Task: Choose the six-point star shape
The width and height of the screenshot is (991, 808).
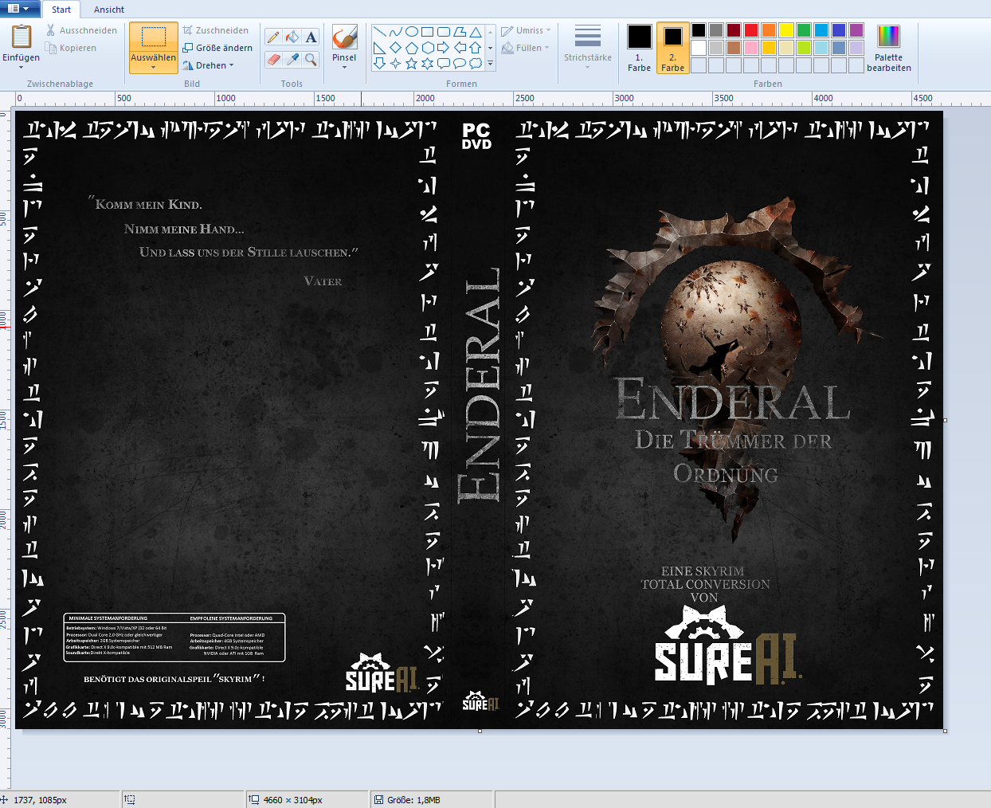Action: pyautogui.click(x=428, y=63)
